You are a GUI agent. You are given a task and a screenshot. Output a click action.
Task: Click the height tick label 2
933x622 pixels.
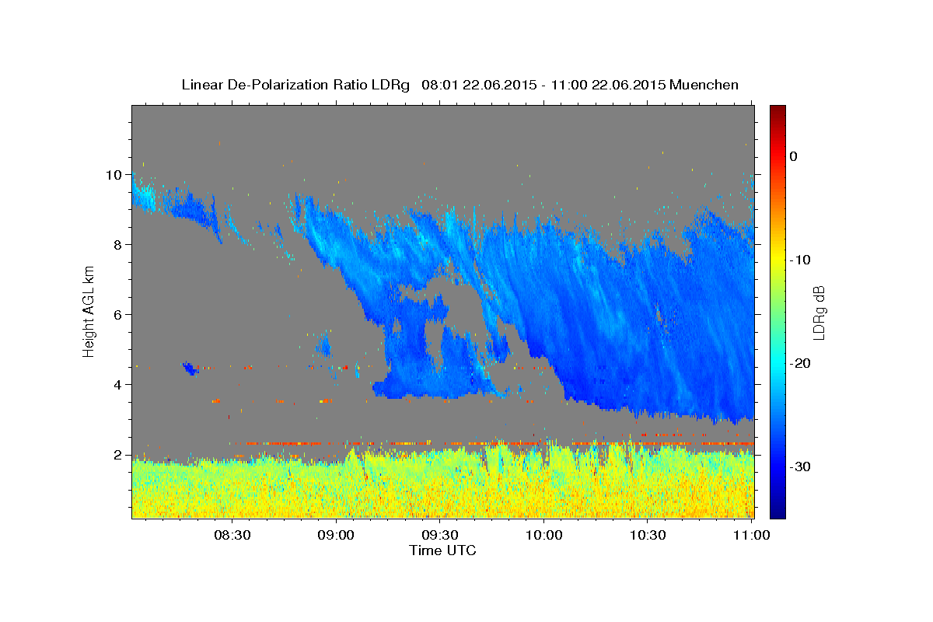119,455
